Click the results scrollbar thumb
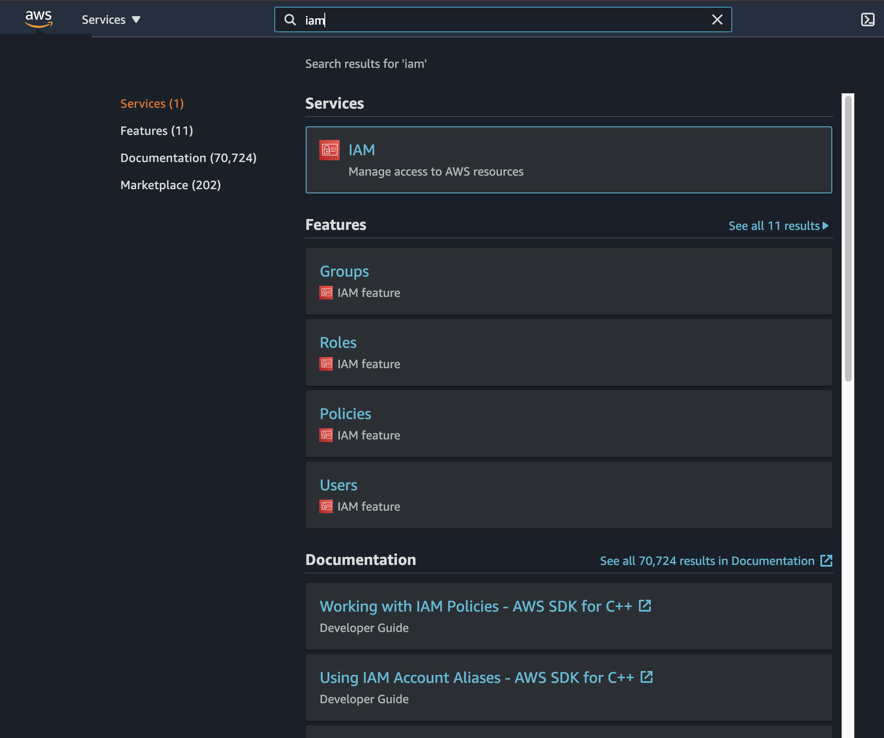This screenshot has width=884, height=738. [848, 238]
